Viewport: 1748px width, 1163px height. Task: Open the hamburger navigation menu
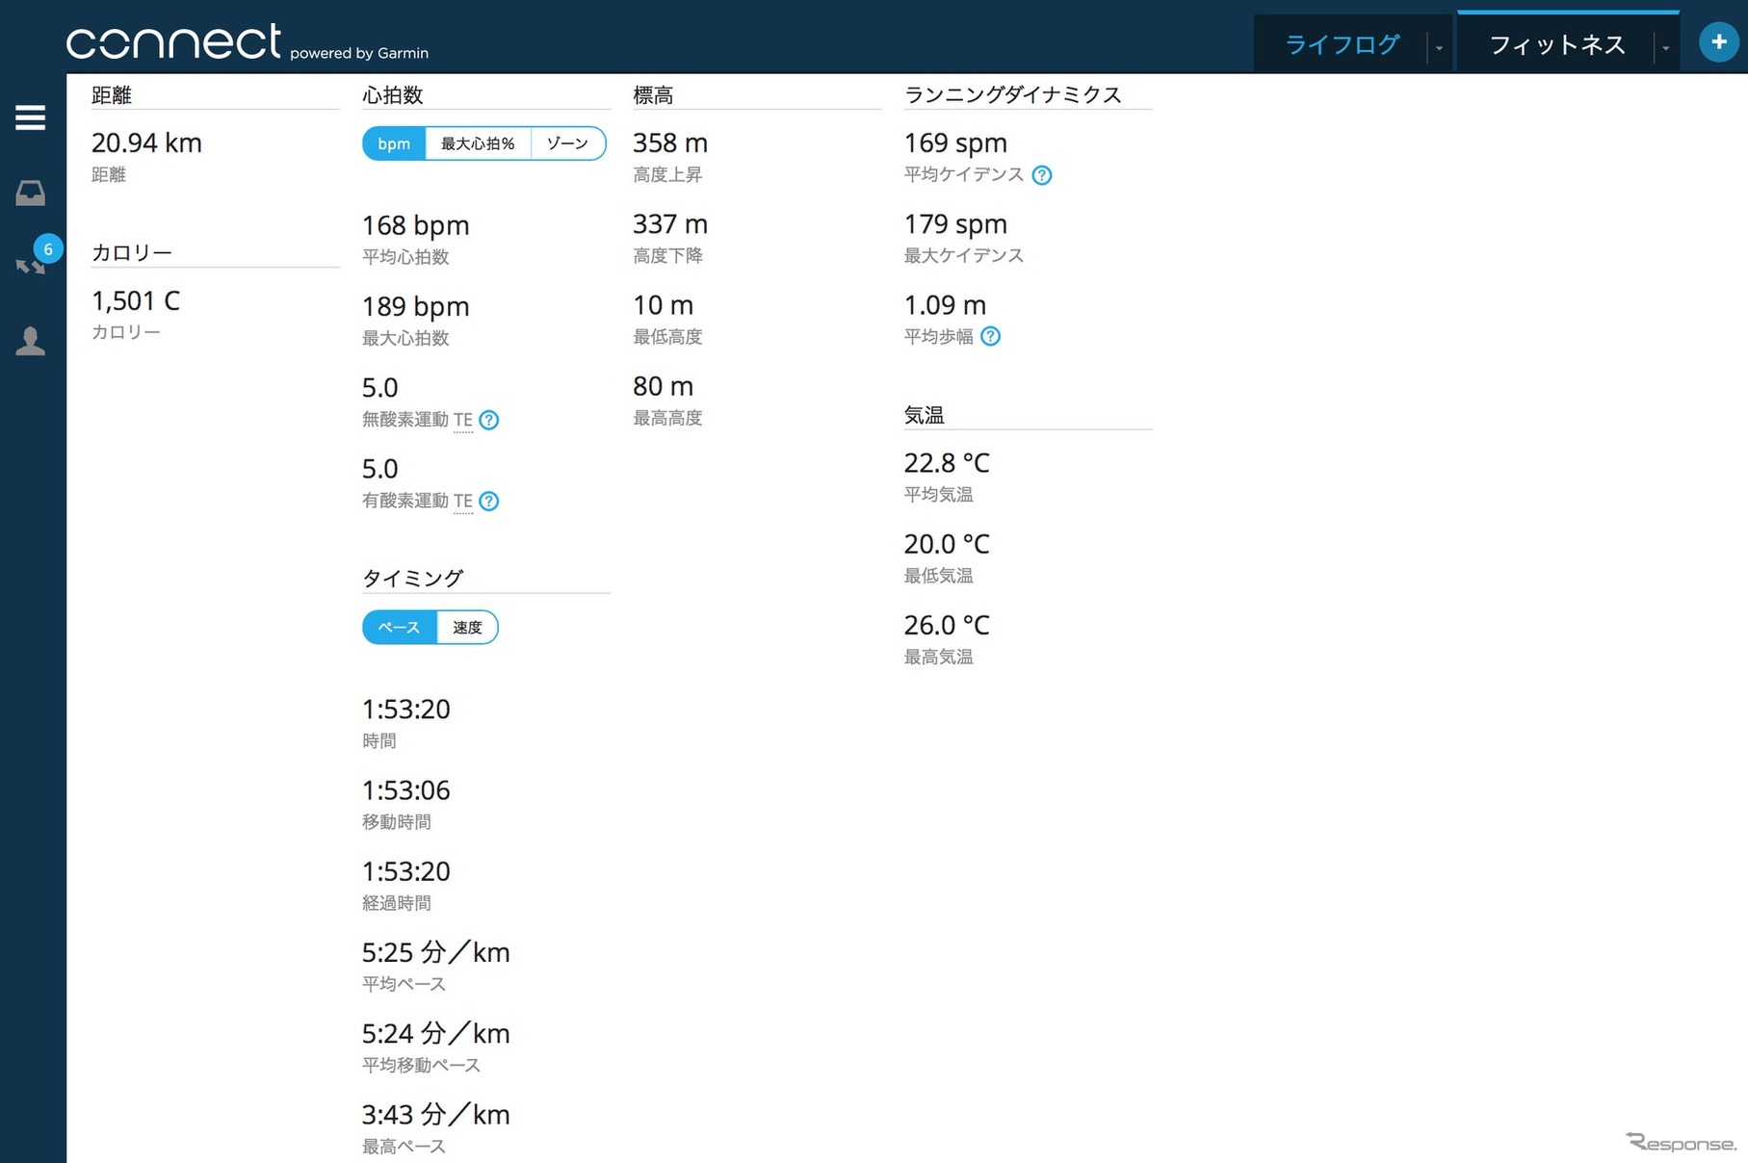click(x=31, y=117)
